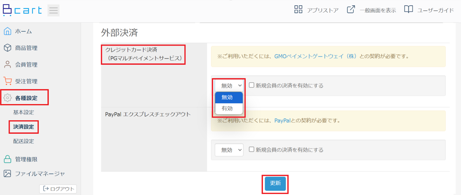Open 管理権限 menu
This screenshot has width=461, height=195.
(26, 159)
